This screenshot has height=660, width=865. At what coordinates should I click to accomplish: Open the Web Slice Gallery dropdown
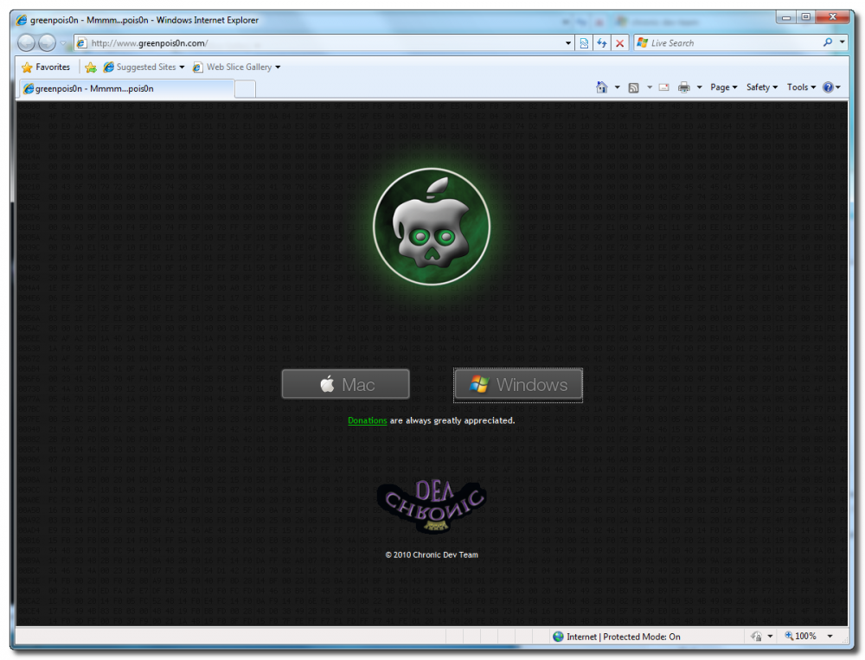click(x=236, y=67)
